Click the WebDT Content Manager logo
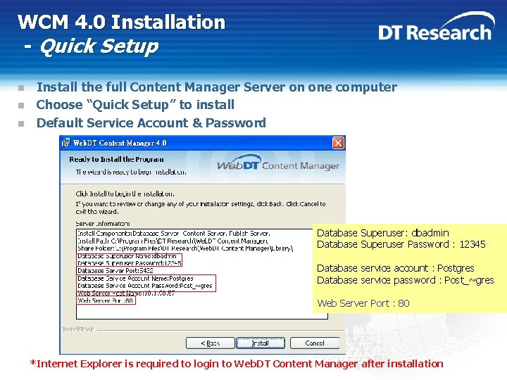The image size is (507, 380). tap(278, 164)
